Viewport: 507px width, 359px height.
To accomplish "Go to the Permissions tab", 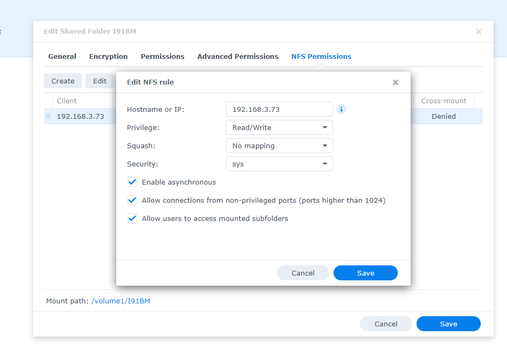I will pyautogui.click(x=162, y=57).
